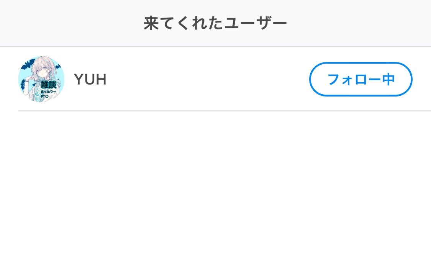Click the divider line under YUH's row

click(x=225, y=111)
